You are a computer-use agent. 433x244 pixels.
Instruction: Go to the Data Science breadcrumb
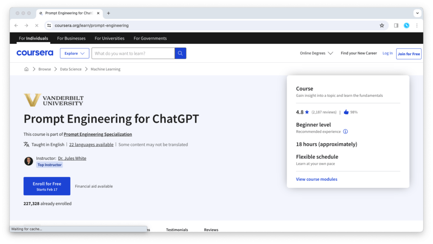click(71, 69)
